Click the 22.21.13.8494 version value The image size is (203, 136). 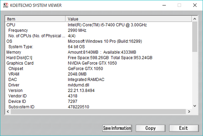pyautogui.click(x=81, y=90)
